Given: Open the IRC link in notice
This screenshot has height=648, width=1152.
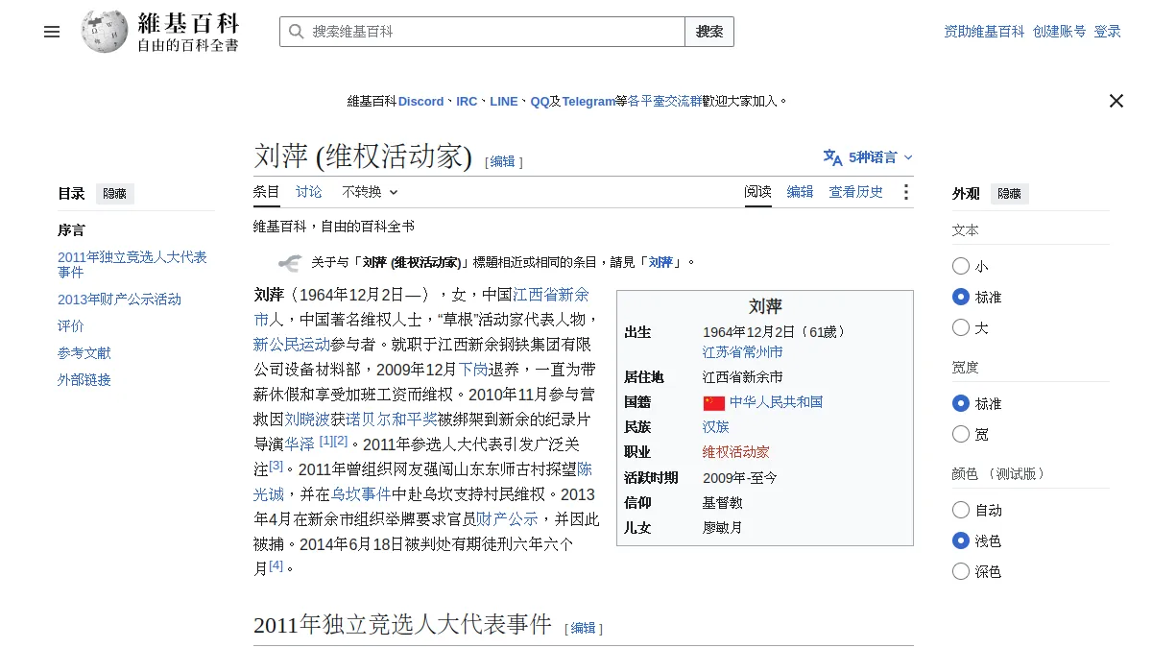Looking at the screenshot, I should point(467,101).
